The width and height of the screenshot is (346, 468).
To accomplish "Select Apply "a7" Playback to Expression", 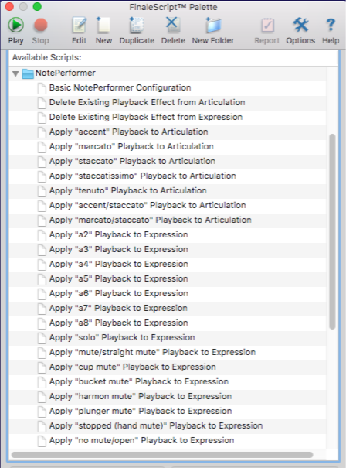I will (x=118, y=308).
